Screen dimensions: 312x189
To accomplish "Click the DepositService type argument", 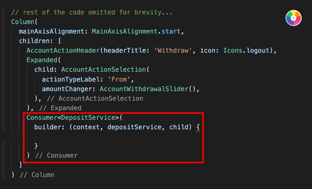I will (x=88, y=118).
